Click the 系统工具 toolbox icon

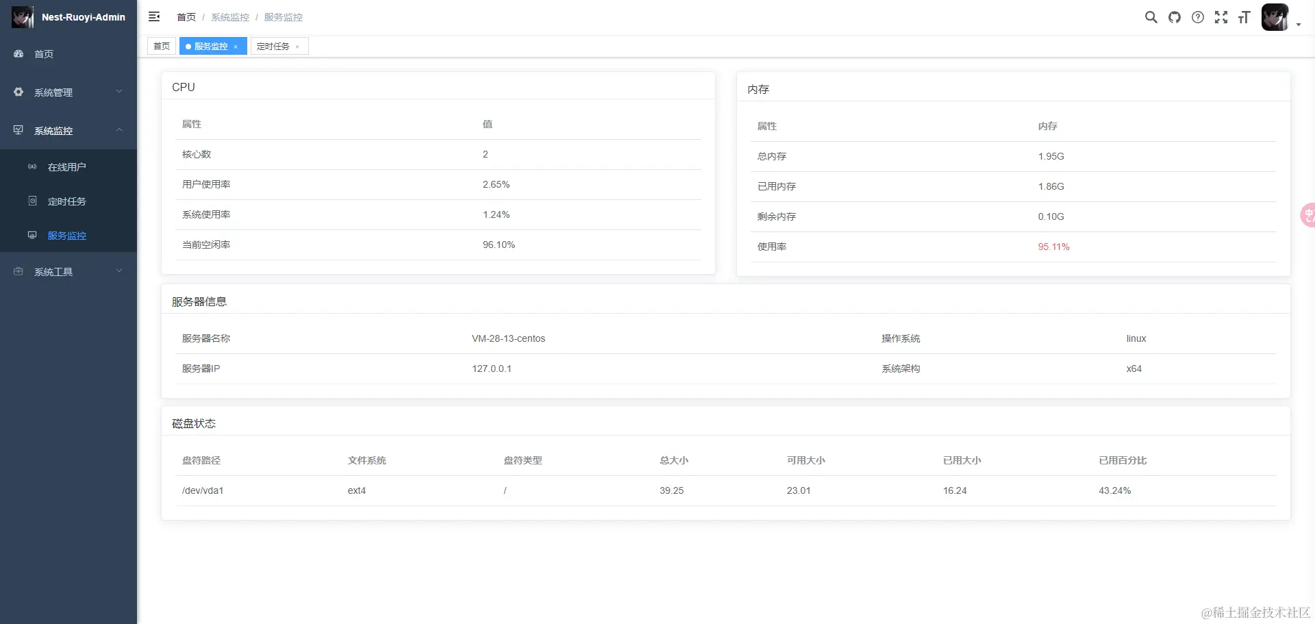(x=18, y=271)
